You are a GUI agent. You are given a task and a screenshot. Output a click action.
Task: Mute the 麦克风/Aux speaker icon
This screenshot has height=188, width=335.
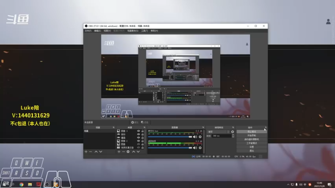195,137
